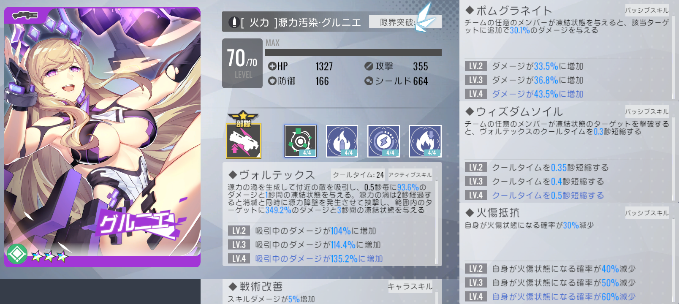Click the 限界突破 limit break label

[397, 22]
